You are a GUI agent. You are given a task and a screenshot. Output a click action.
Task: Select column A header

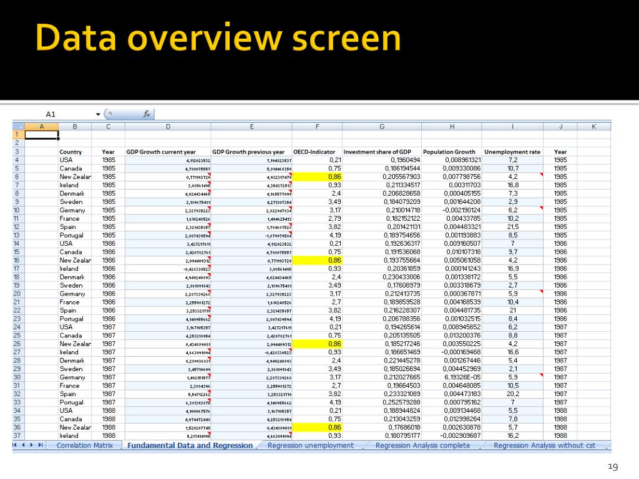(x=42, y=127)
